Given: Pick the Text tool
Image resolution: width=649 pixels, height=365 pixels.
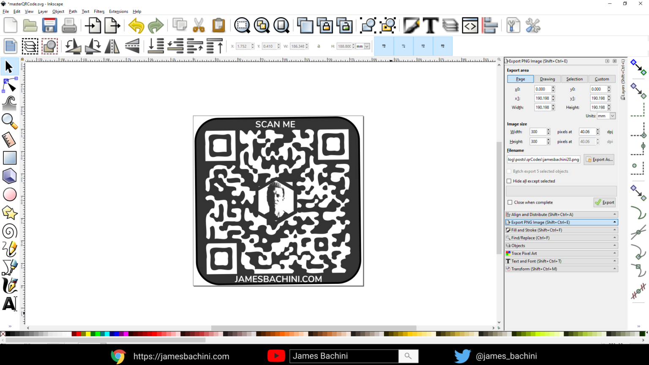Looking at the screenshot, I should click(x=9, y=304).
